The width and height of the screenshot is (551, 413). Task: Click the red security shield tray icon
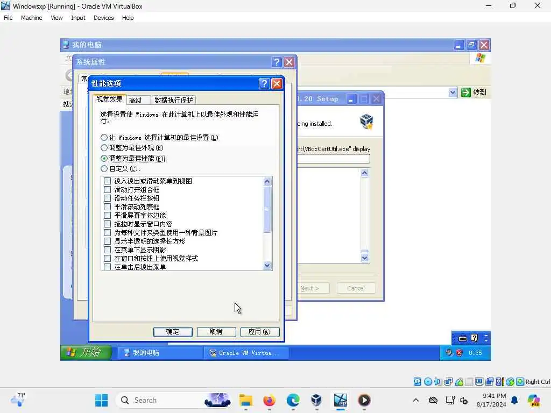459,353
